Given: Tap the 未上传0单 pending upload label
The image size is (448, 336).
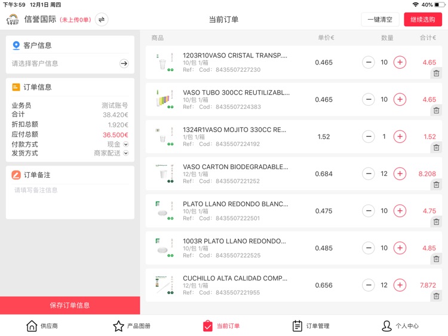Looking at the screenshot, I should coord(75,20).
